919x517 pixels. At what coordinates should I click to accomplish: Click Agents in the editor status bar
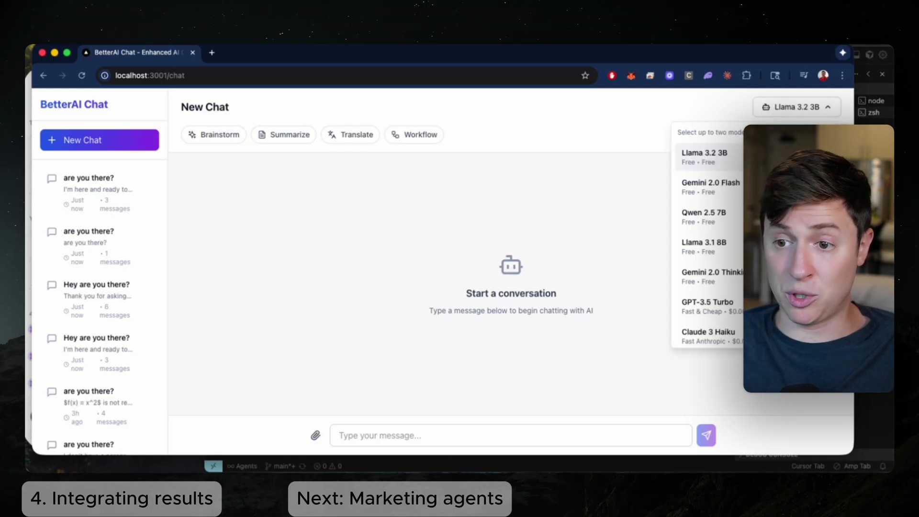click(x=242, y=466)
